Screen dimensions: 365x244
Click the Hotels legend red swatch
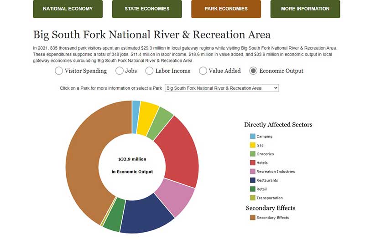coord(253,163)
